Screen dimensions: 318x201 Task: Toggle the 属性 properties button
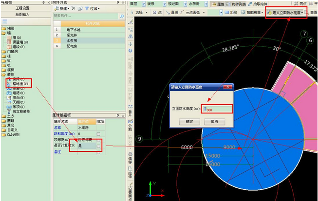218,4
